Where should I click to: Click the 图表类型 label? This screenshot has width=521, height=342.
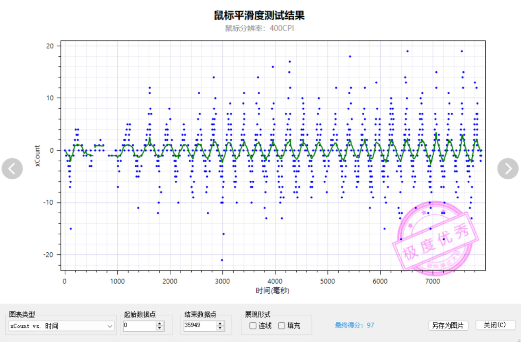coord(22,314)
